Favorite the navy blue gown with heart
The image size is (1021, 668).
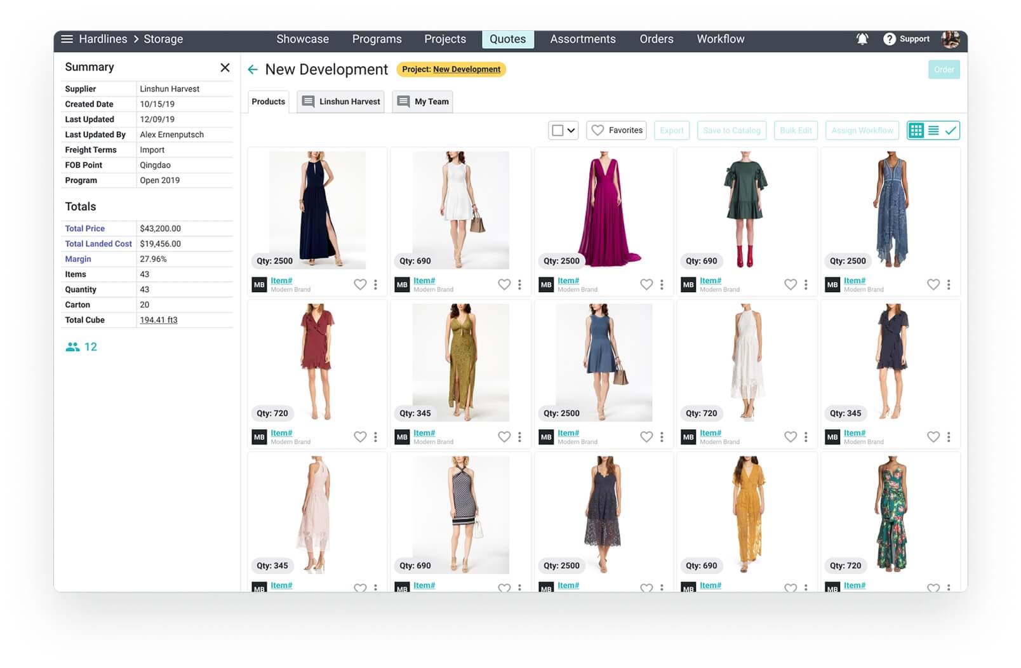click(360, 285)
